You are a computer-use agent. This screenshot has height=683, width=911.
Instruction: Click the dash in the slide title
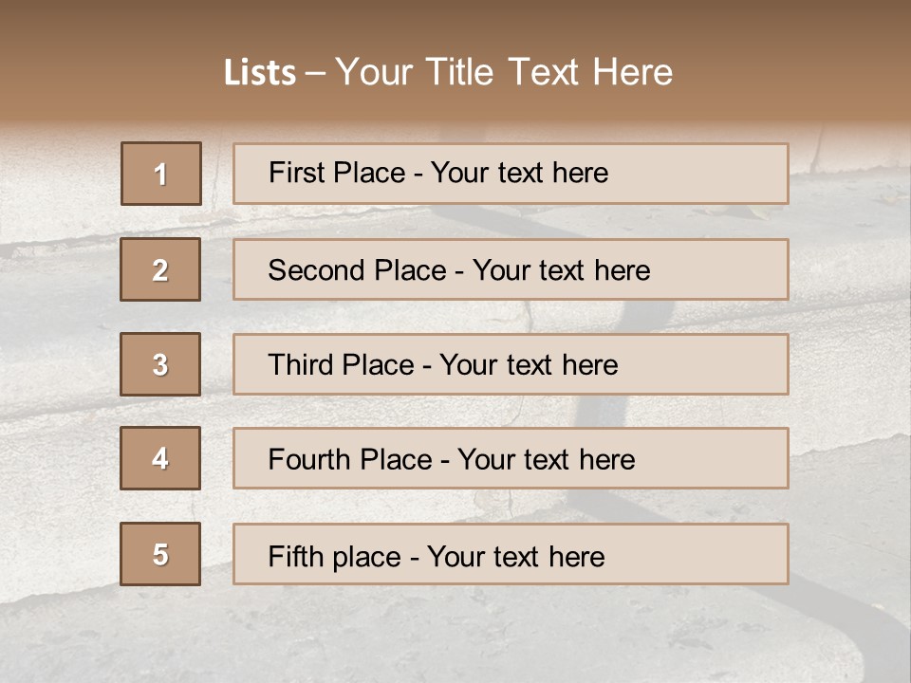pos(316,72)
